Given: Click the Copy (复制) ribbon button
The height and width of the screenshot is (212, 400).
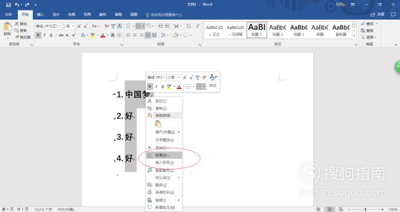Looking at the screenshot, I should (21, 30).
